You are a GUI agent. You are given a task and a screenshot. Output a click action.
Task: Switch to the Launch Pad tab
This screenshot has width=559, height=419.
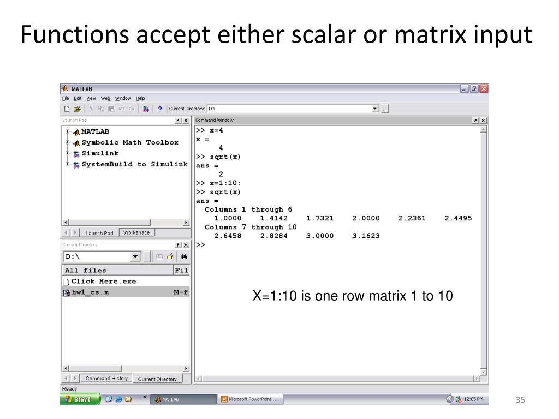pos(99,233)
